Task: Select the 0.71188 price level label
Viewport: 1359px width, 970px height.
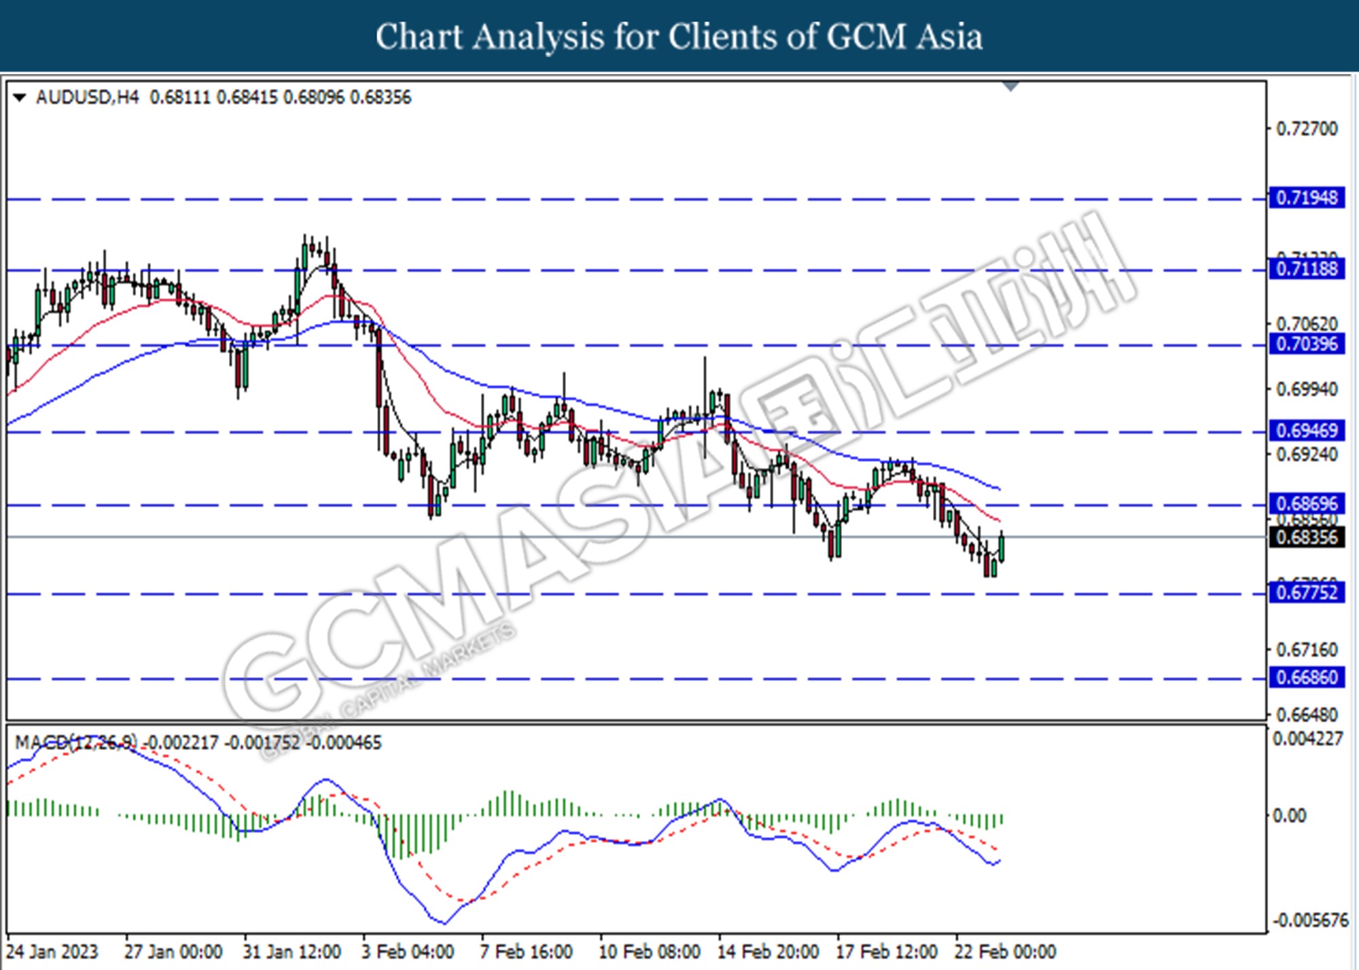Action: point(1307,268)
